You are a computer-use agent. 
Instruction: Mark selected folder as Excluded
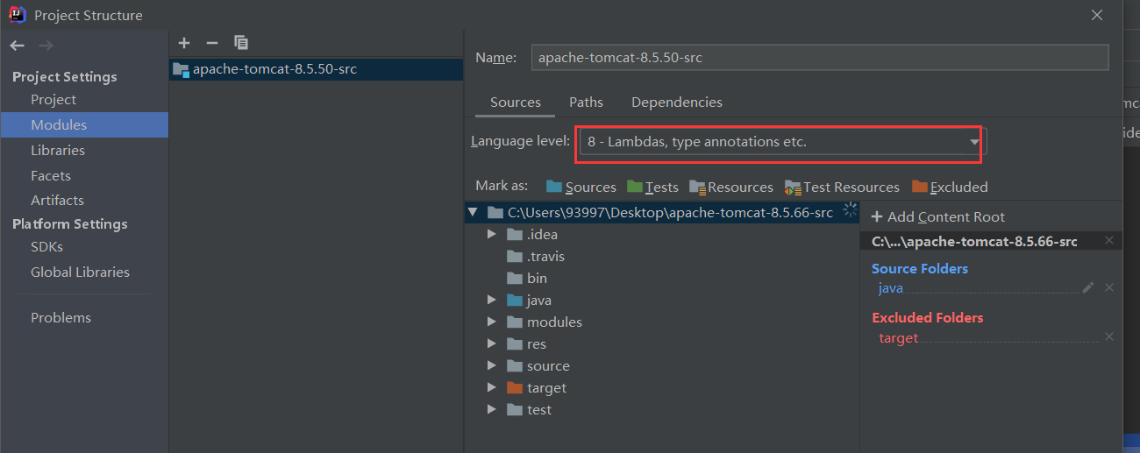[950, 187]
